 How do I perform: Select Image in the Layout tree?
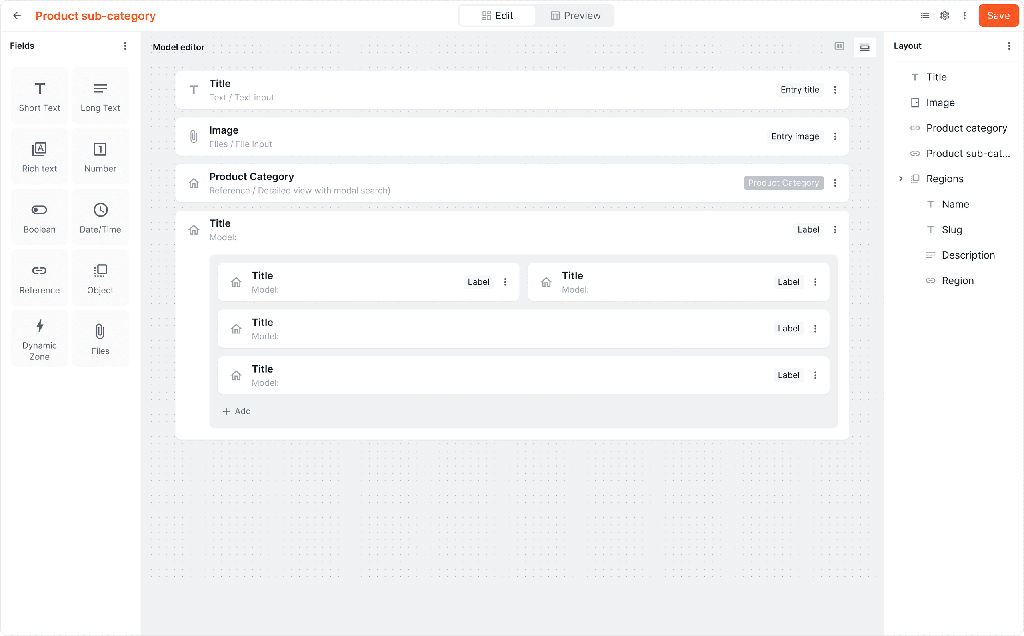(940, 103)
